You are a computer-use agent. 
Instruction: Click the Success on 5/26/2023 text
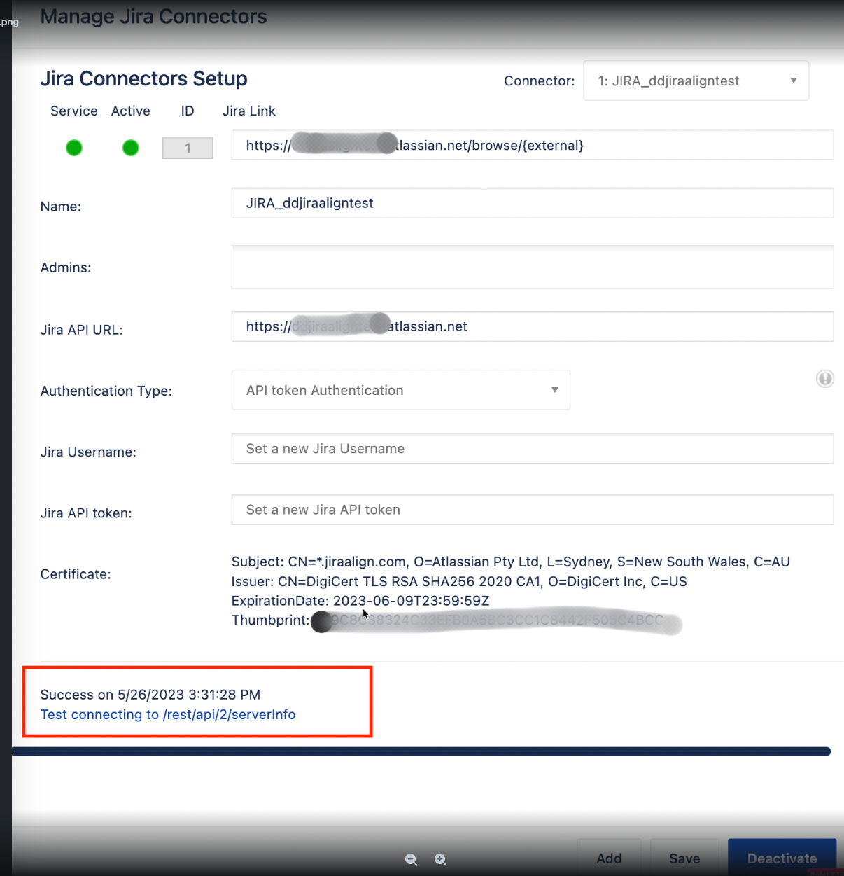(150, 695)
